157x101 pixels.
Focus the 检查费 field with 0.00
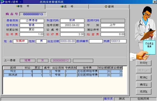click(113, 34)
